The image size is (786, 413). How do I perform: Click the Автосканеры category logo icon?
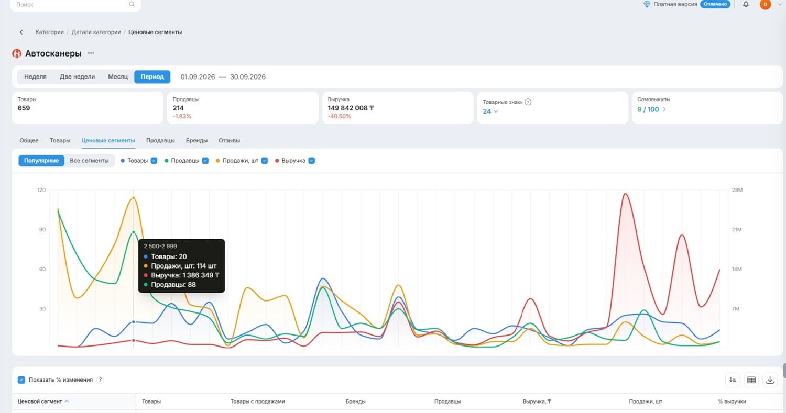click(x=17, y=53)
